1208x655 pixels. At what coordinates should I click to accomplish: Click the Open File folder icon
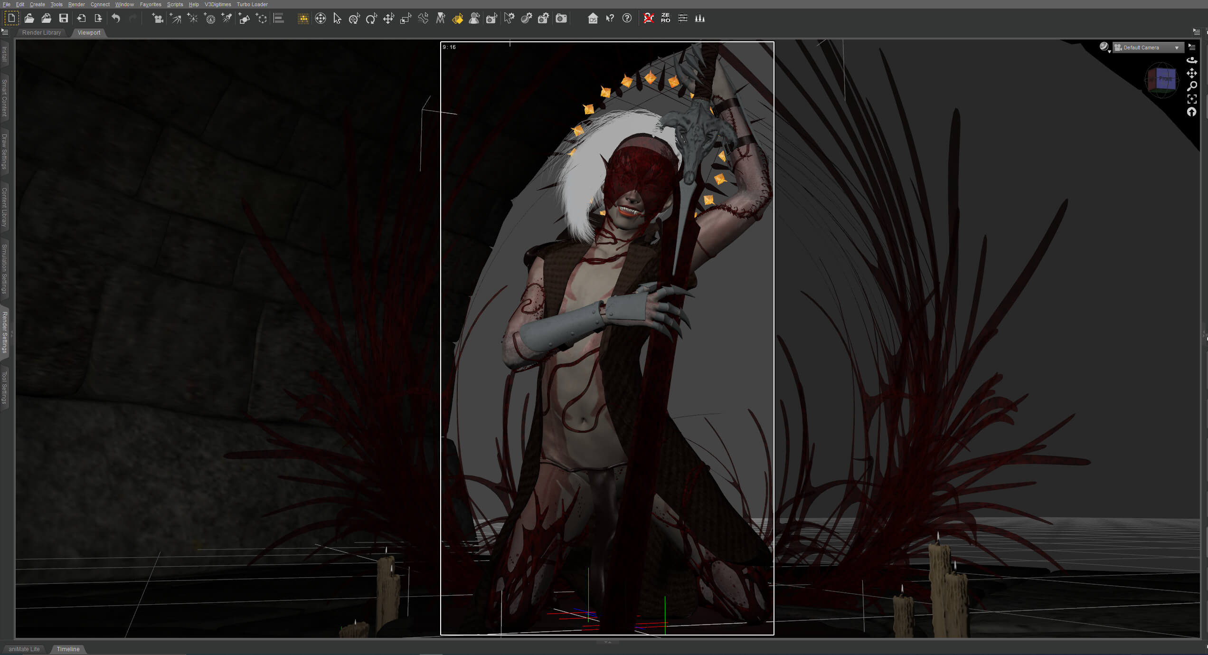(x=29, y=19)
